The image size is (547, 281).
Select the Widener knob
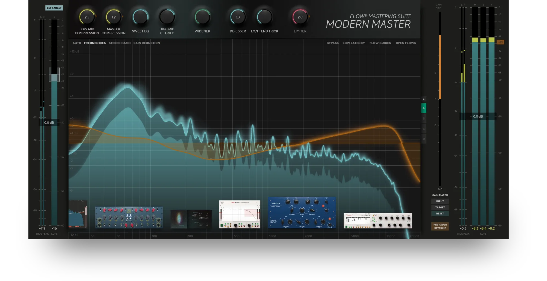point(202,17)
